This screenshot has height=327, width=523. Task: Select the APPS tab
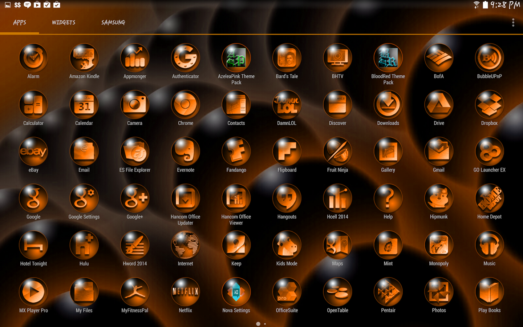point(20,23)
